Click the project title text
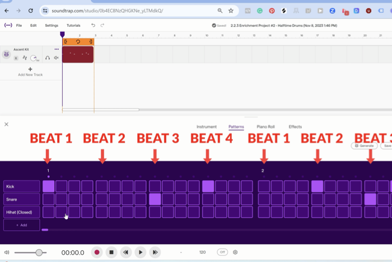Image resolution: width=392 pixels, height=262 pixels. pos(284,26)
